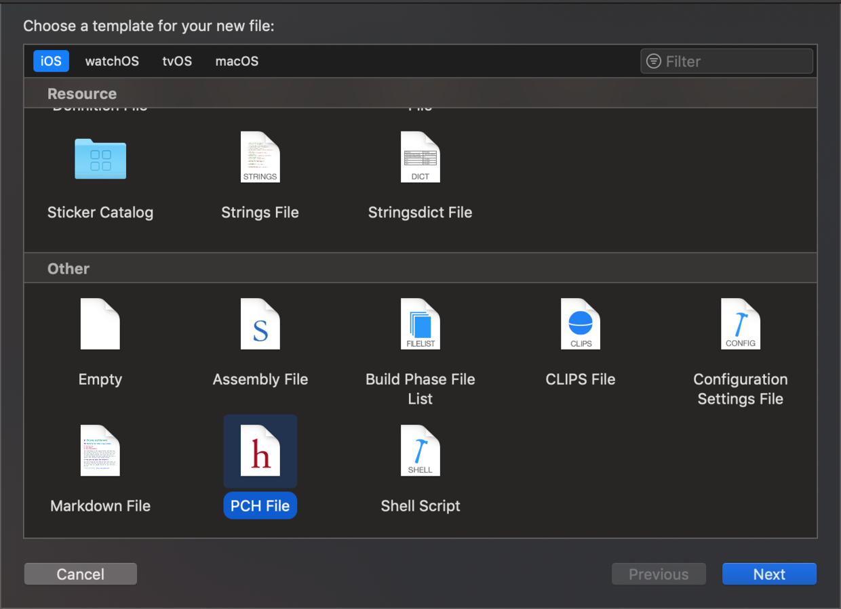Screen dimensions: 841x609
Task: Switch to the watchOS tab
Action: (x=112, y=61)
